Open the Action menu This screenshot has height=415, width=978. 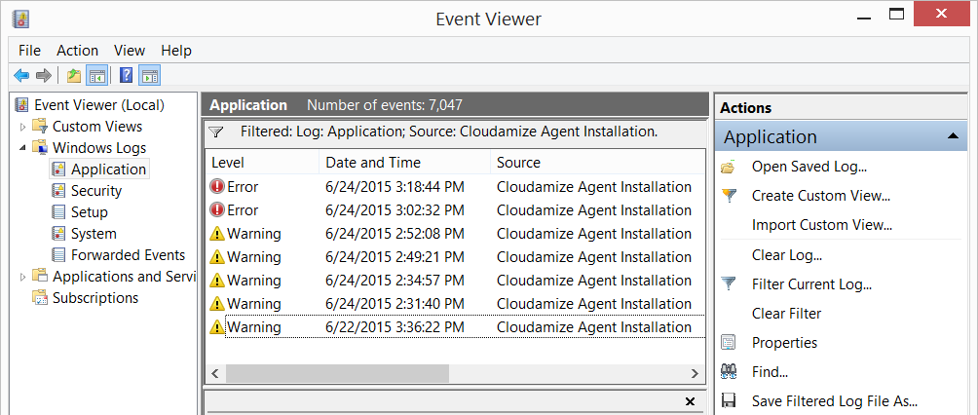click(x=77, y=51)
